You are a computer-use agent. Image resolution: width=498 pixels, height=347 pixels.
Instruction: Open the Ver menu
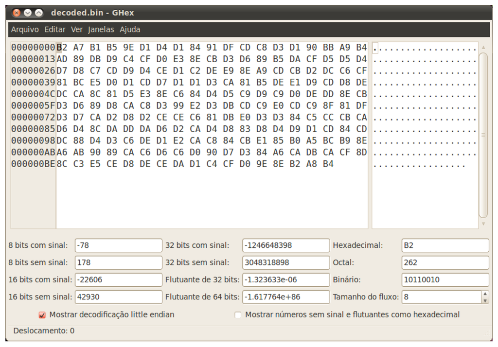(77, 30)
